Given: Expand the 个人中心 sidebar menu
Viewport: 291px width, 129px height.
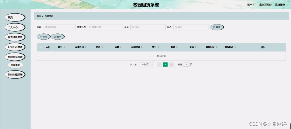Looking at the screenshot, I should point(15,27).
